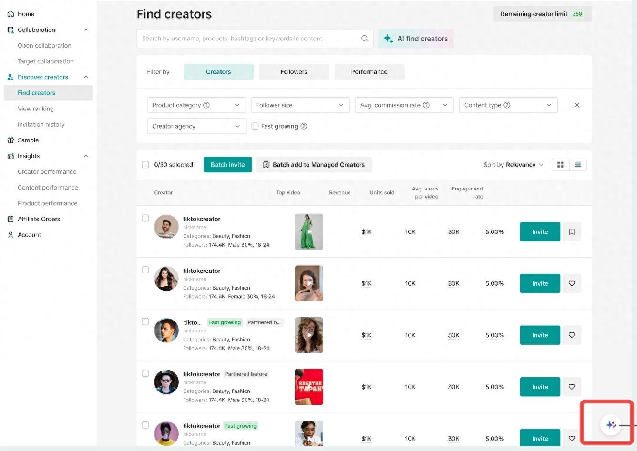Play the green dress top video thumbnail
This screenshot has width=637, height=451.
pos(309,231)
